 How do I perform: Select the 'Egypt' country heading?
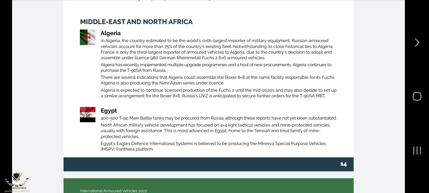109,111
